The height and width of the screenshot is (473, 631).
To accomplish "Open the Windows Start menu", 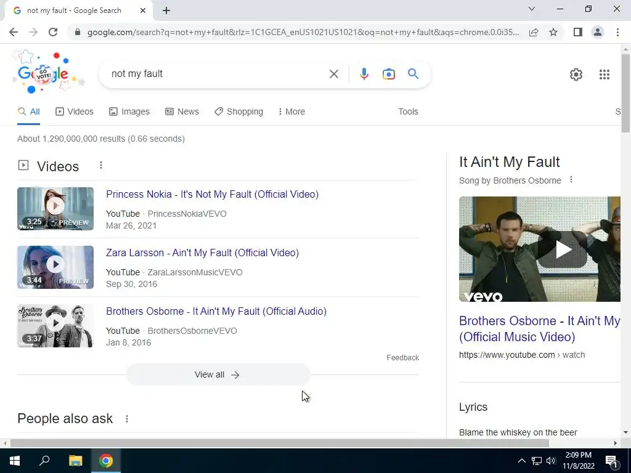I will [x=15, y=461].
